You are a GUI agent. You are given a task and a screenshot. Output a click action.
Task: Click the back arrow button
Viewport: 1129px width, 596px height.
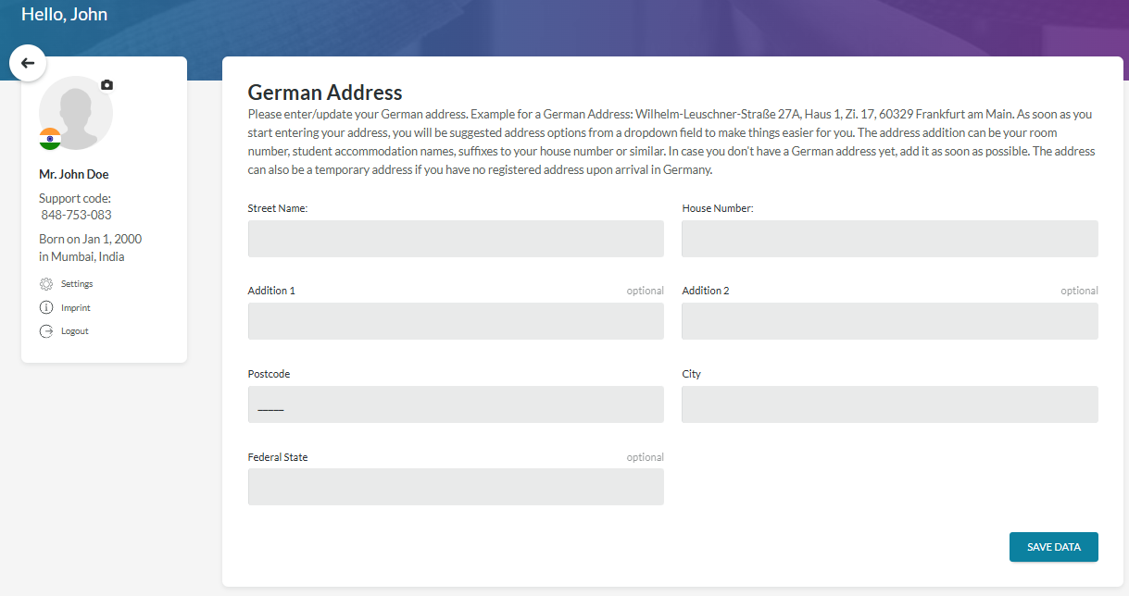tap(28, 63)
